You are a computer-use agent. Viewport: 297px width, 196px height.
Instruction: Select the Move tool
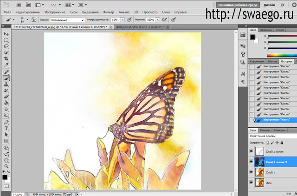(6, 34)
